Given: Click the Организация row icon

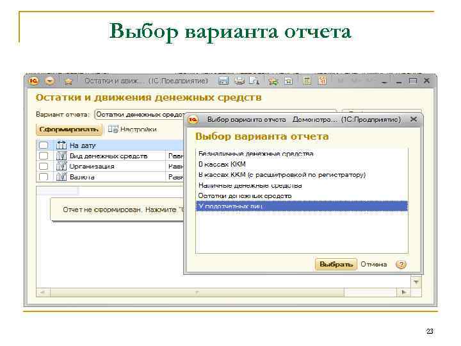Looking at the screenshot, I should (61, 166).
